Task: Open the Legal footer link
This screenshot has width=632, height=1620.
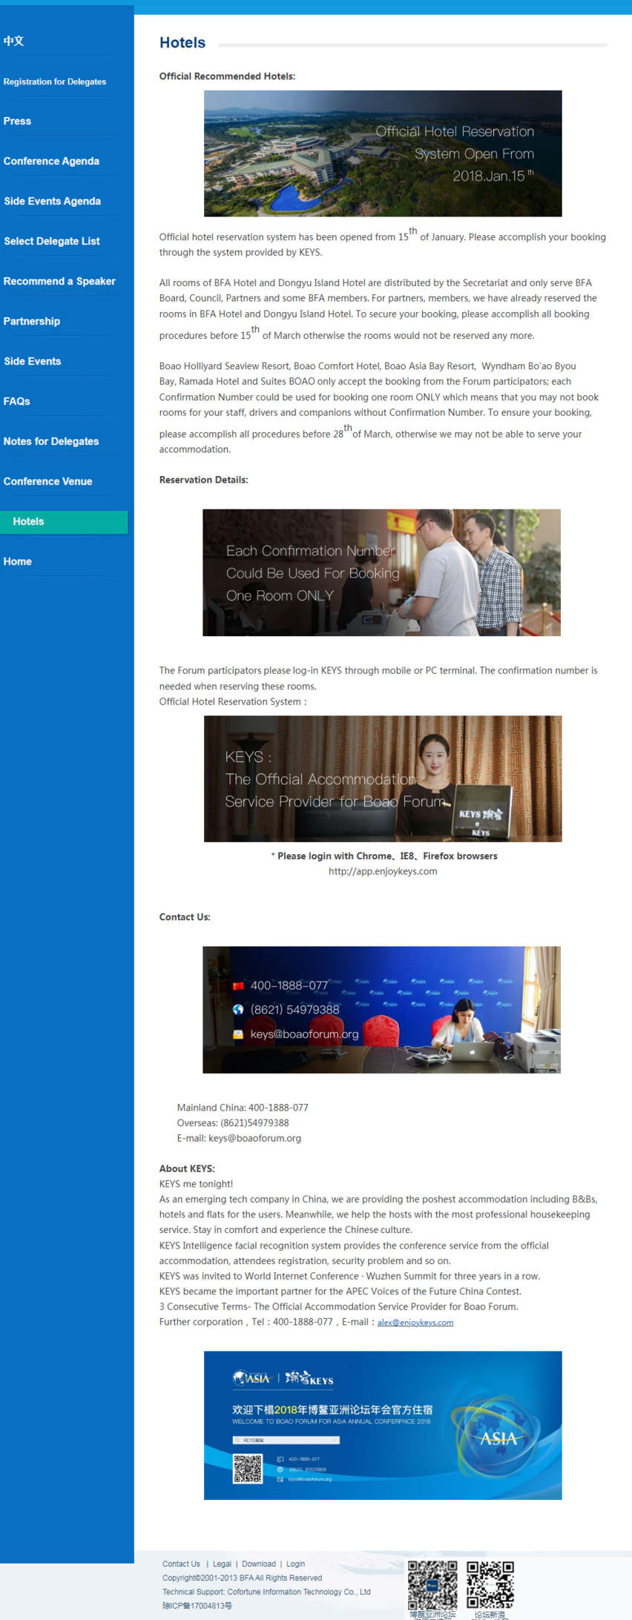Action: pos(222,1564)
